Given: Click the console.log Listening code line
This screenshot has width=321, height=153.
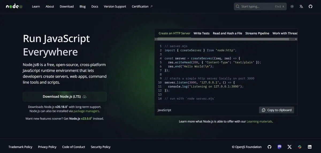Looking at the screenshot, I should [x=205, y=86].
